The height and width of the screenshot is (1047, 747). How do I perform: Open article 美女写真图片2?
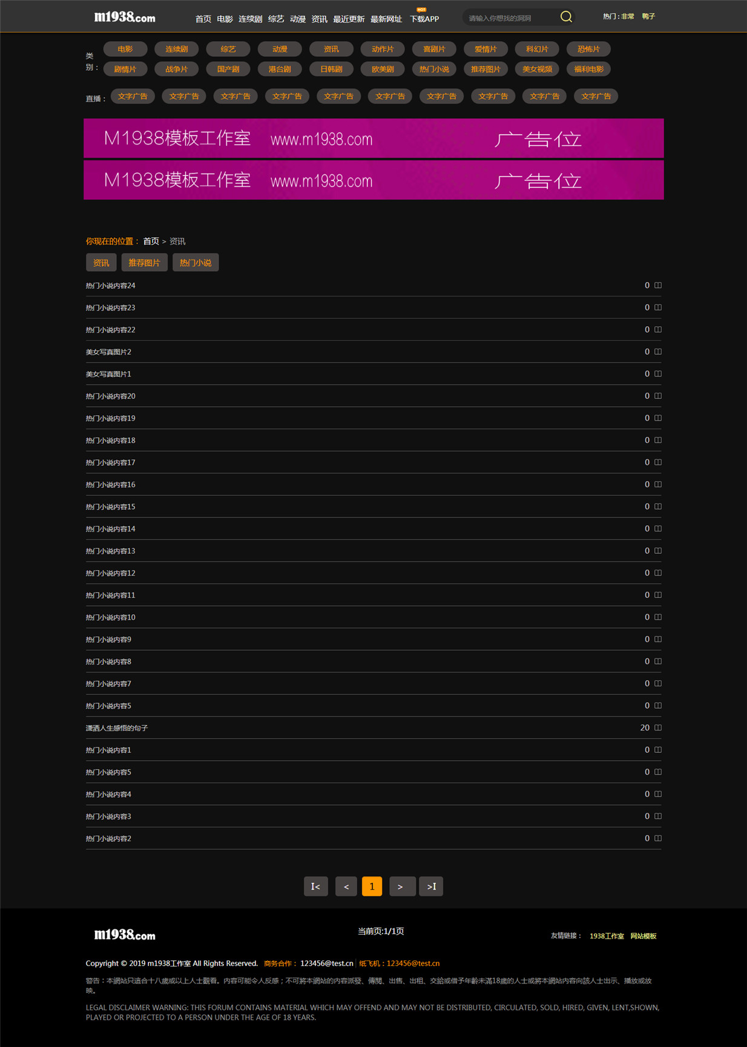tap(108, 352)
